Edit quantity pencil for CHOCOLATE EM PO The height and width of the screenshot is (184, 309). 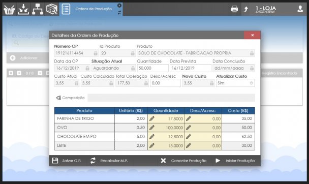tap(152, 137)
